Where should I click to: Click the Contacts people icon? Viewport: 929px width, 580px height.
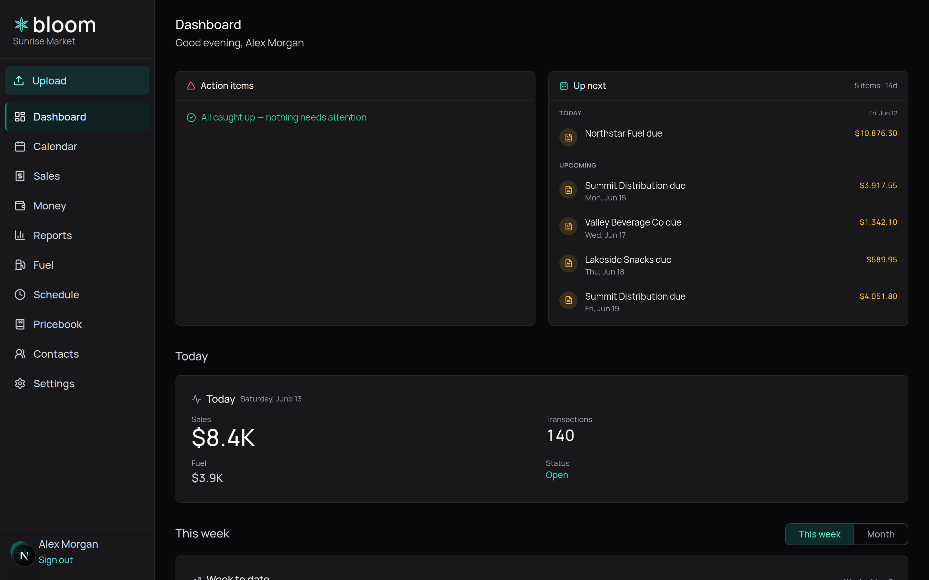20,354
